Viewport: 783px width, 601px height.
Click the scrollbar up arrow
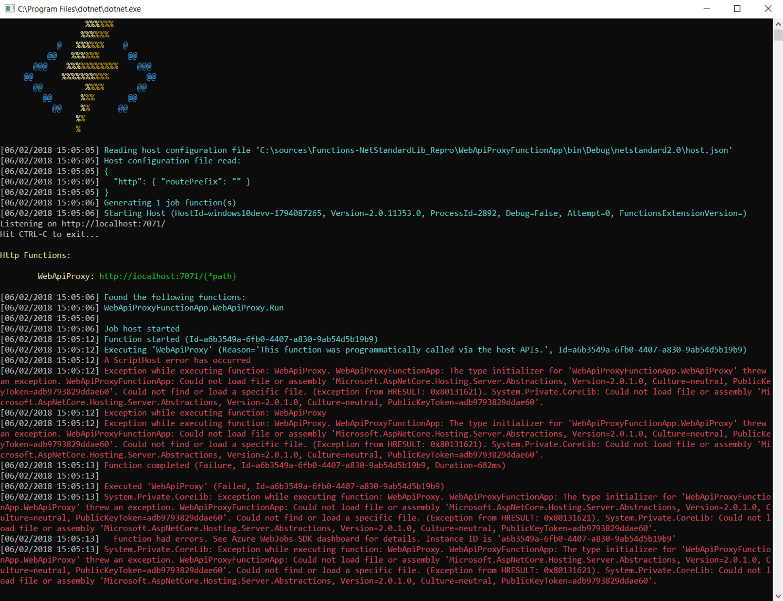click(x=778, y=23)
